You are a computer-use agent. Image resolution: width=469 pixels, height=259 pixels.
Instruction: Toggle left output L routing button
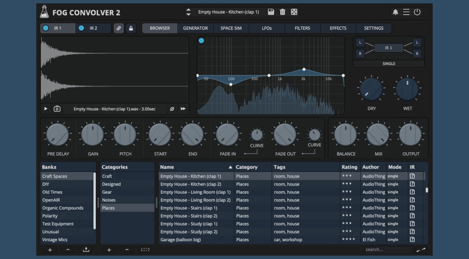[x=417, y=42]
